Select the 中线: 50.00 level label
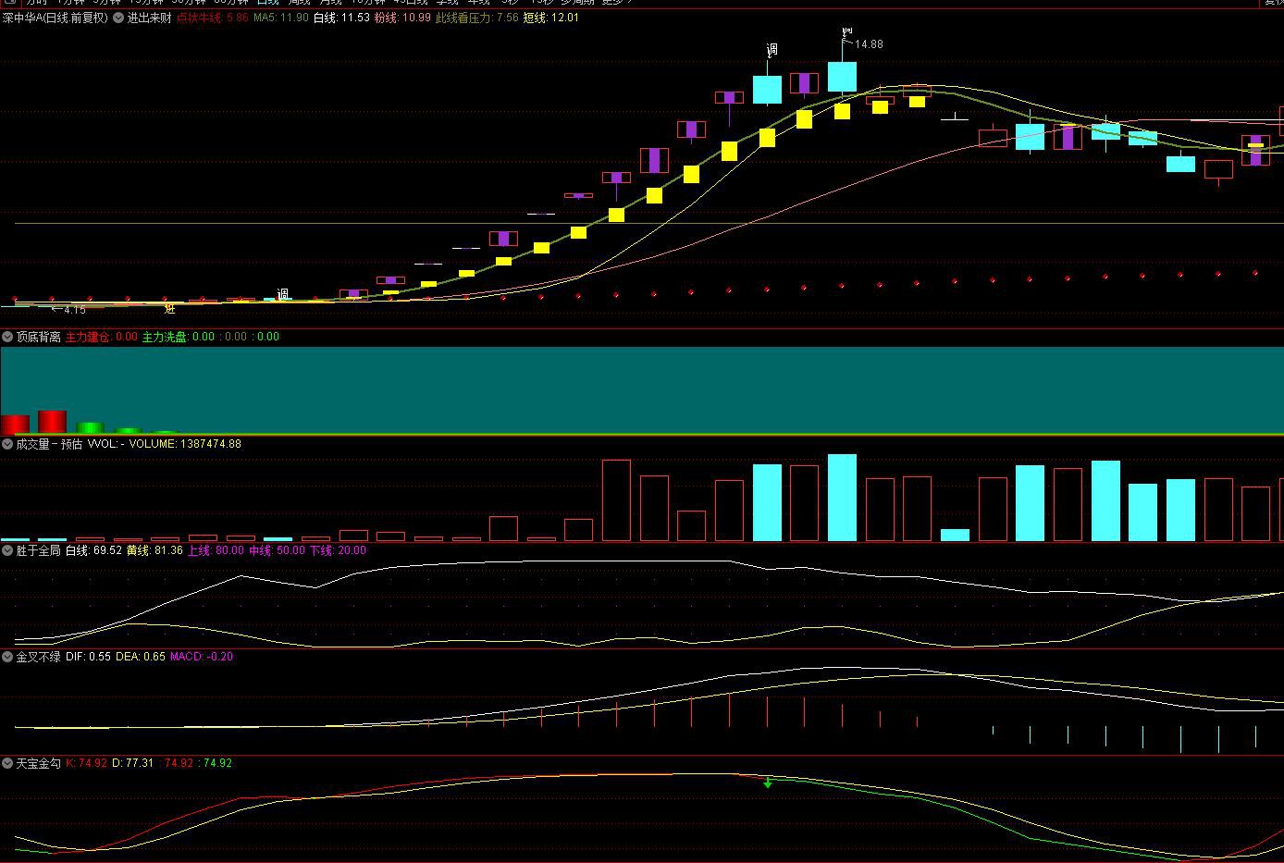The height and width of the screenshot is (863, 1284). 278,550
